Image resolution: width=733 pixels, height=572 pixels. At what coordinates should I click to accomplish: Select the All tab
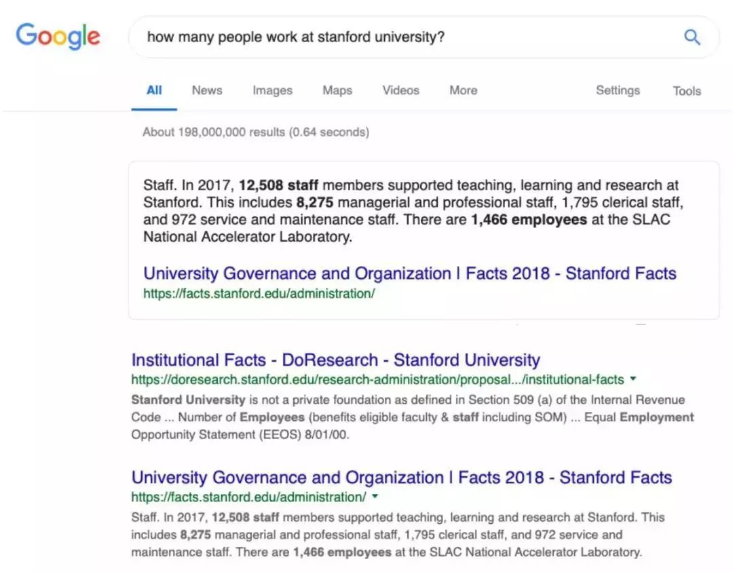[154, 90]
